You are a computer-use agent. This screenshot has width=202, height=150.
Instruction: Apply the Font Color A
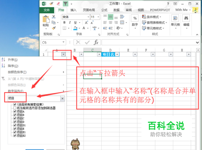pyautogui.click(x=84, y=28)
